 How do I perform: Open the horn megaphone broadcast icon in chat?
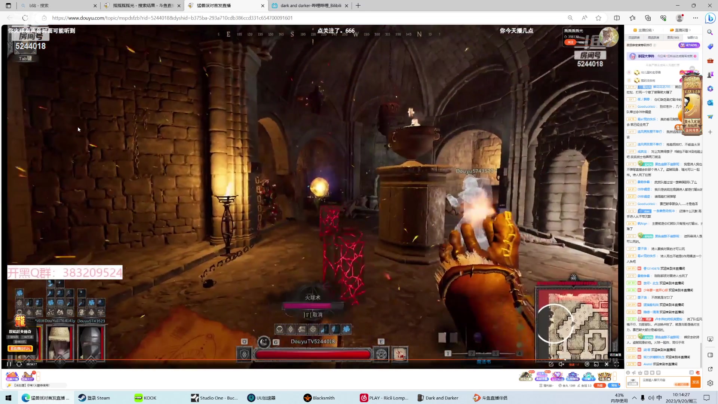pos(634,373)
